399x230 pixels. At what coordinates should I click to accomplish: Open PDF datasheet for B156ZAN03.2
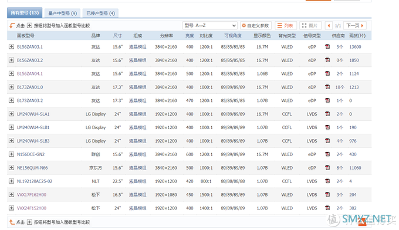pos(327,60)
